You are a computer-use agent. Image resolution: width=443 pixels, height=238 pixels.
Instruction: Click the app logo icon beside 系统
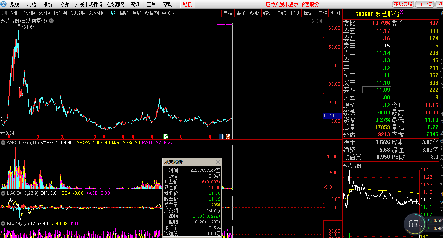[4, 4]
